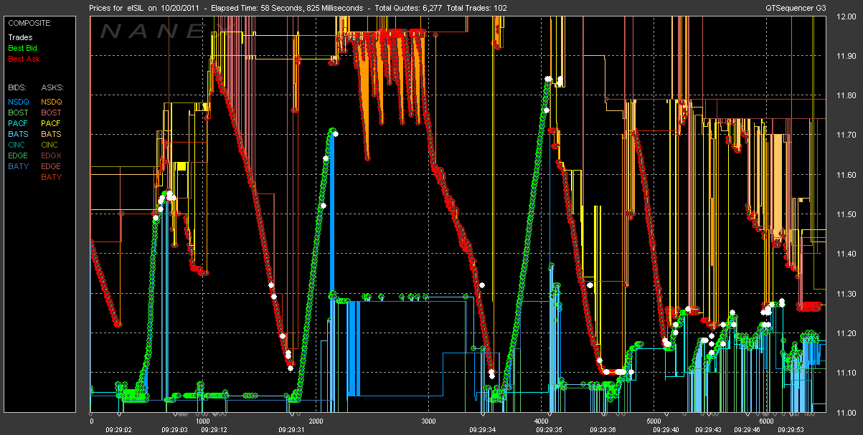Click the 09:29:31 time marker
This screenshot has height=435, width=863.
click(291, 430)
